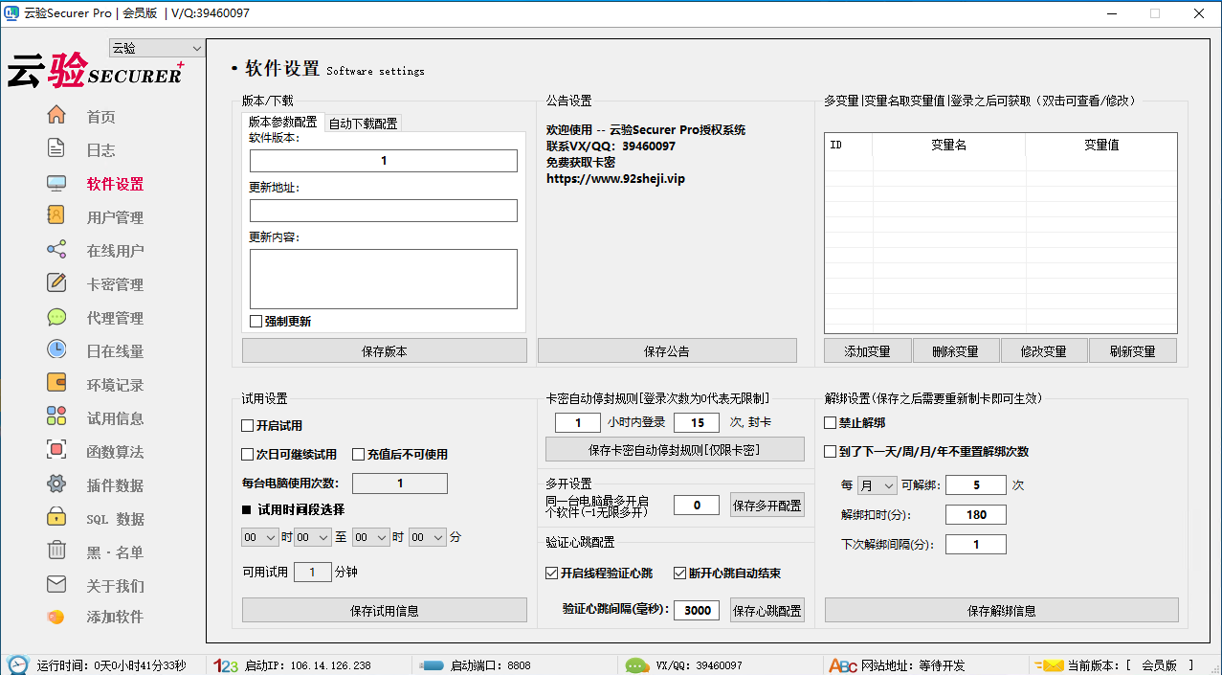Click the 软件版本 input field
The width and height of the screenshot is (1222, 675).
click(x=384, y=161)
